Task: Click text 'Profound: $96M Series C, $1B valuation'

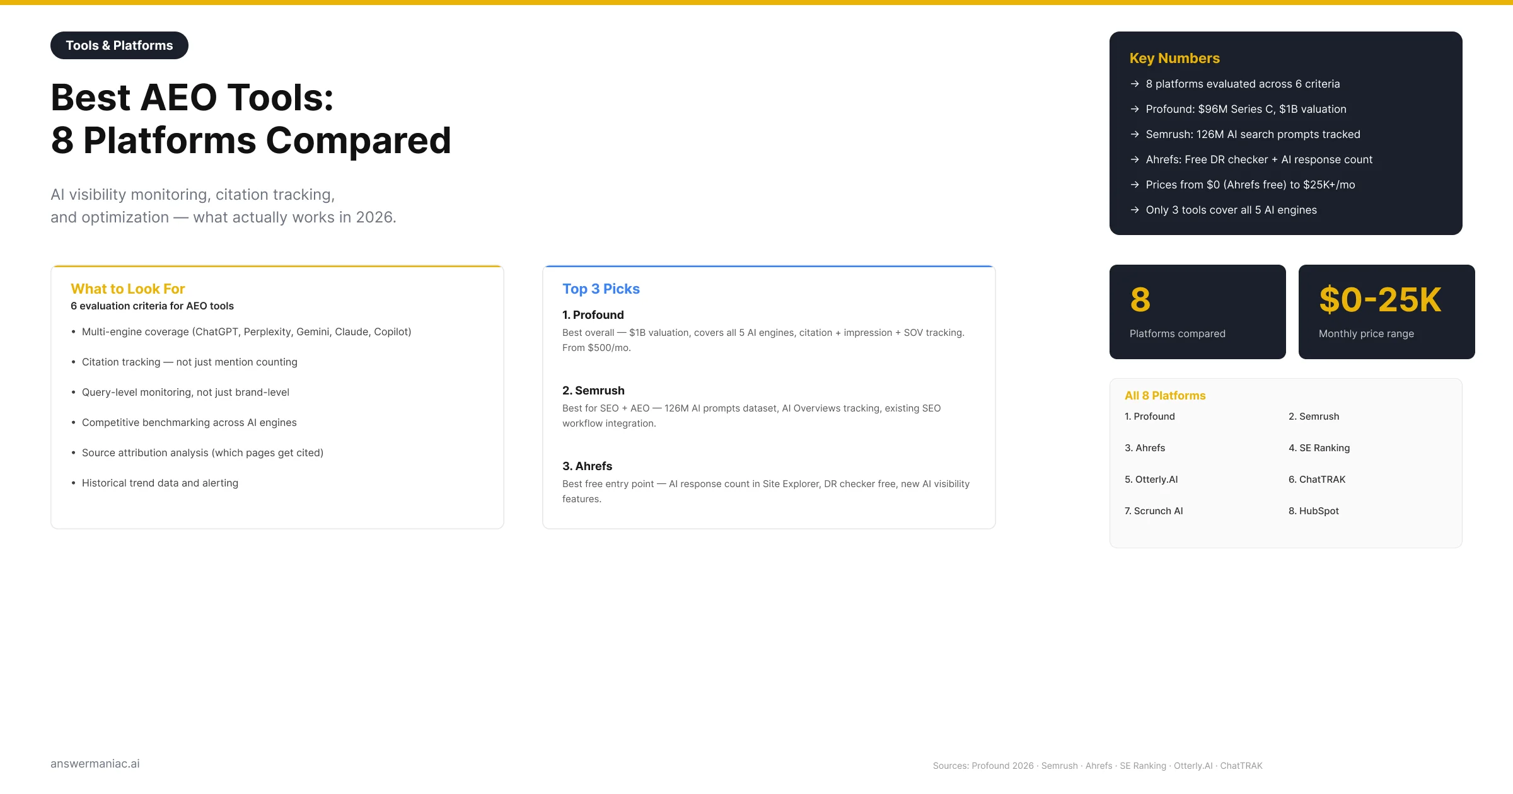Action: (x=1246, y=109)
